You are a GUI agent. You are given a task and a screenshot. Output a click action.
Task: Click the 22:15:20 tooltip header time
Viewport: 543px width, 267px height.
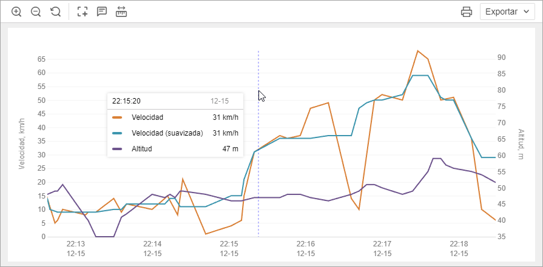click(x=127, y=101)
